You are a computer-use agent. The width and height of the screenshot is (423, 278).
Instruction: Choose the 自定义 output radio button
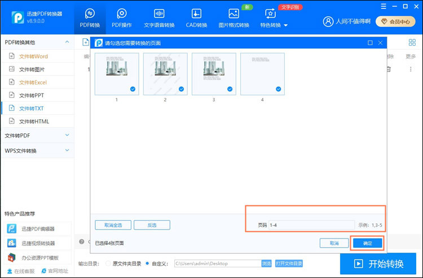148,263
